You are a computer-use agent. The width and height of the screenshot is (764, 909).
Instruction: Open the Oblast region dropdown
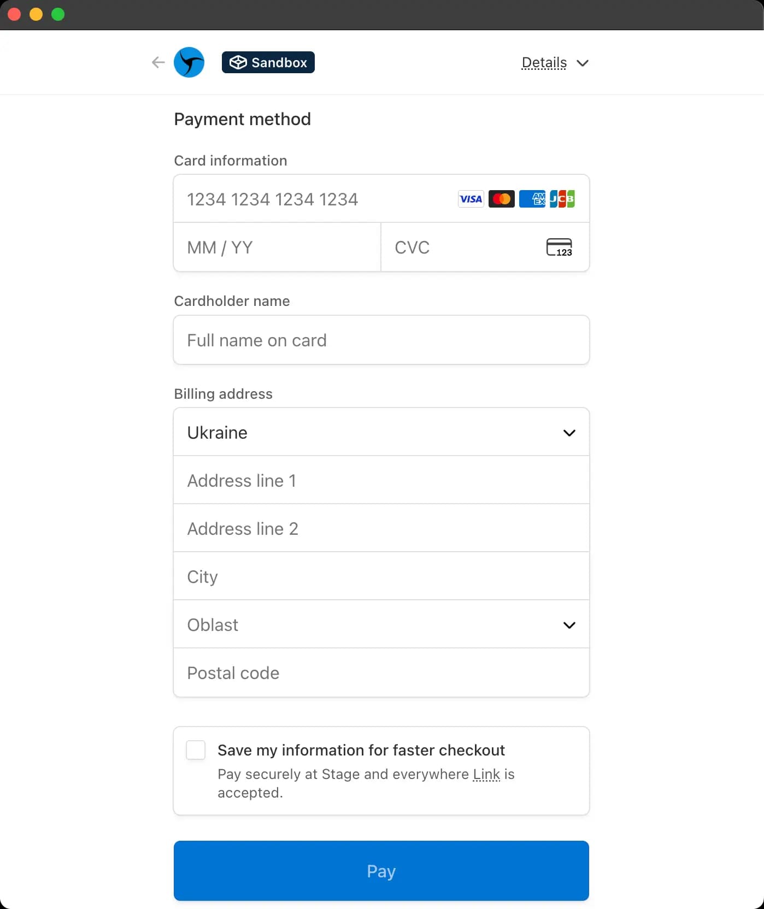tap(381, 624)
